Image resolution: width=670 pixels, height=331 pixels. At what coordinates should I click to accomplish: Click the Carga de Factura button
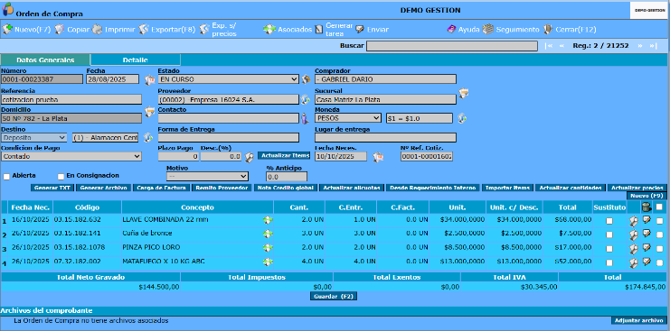pyautogui.click(x=161, y=188)
